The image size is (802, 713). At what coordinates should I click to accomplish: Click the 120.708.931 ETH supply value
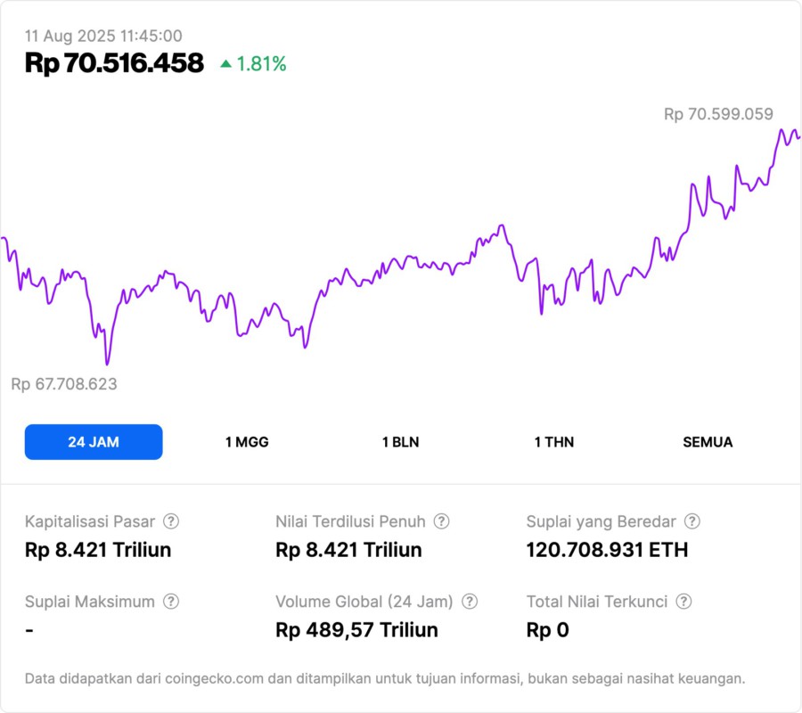pos(607,550)
